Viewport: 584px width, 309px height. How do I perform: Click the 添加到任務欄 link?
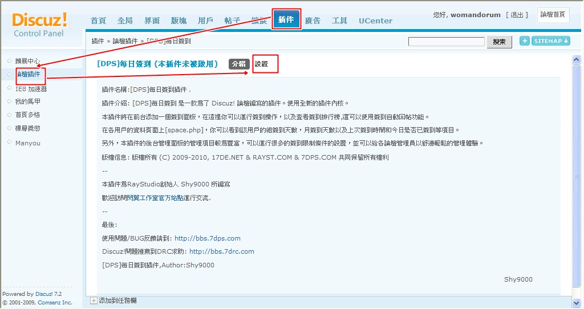(x=117, y=300)
